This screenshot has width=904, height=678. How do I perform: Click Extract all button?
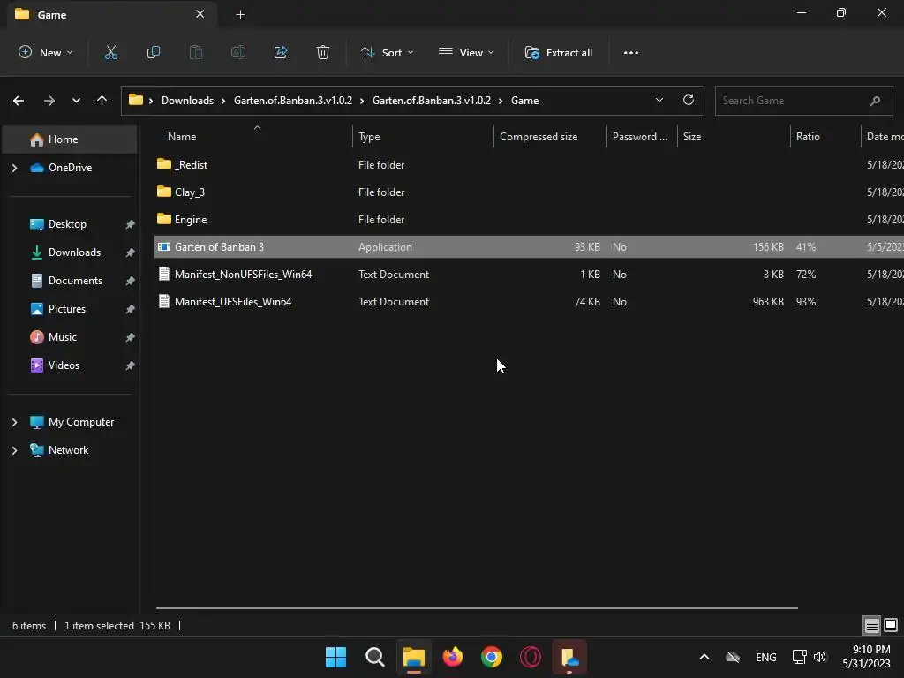[x=559, y=52]
